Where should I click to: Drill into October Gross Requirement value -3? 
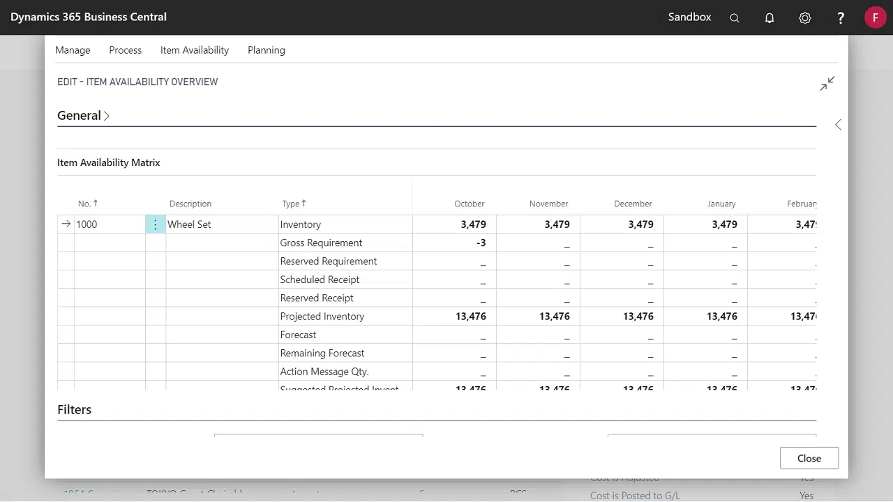(x=481, y=243)
